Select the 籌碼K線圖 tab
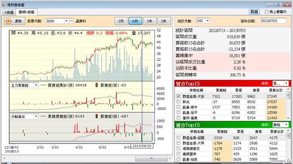The width and height of the screenshot is (293, 164). (26, 12)
